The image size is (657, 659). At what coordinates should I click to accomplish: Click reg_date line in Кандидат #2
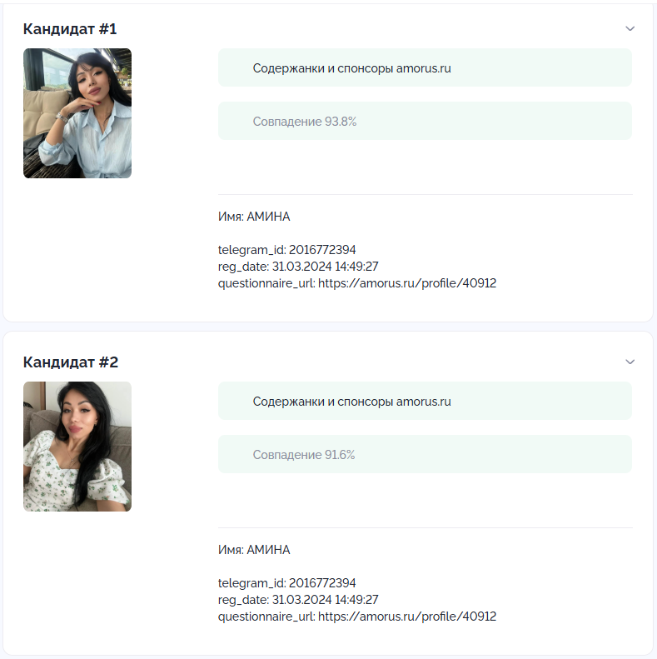pyautogui.click(x=298, y=600)
